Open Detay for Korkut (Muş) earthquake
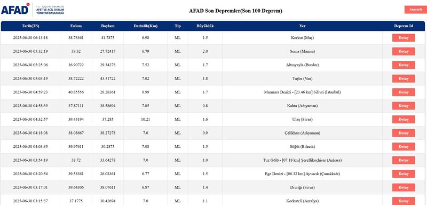 (404, 38)
